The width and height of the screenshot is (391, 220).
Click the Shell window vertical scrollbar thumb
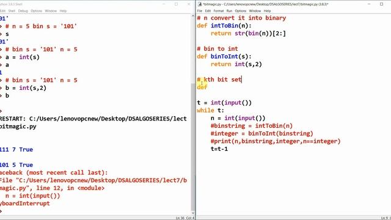coord(193,147)
